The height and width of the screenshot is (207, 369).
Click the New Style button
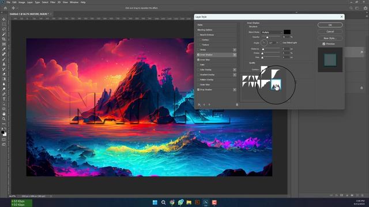(330, 38)
